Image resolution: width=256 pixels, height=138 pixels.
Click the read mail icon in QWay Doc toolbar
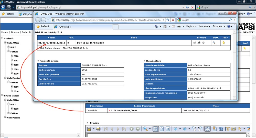pos(173,26)
